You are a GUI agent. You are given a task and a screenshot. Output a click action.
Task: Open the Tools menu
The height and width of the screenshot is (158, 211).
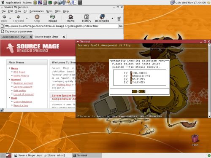pos(49,11)
